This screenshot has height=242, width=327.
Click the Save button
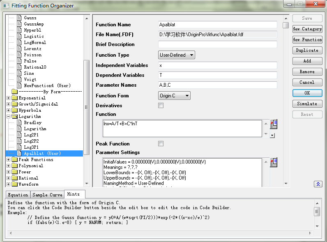click(x=307, y=18)
